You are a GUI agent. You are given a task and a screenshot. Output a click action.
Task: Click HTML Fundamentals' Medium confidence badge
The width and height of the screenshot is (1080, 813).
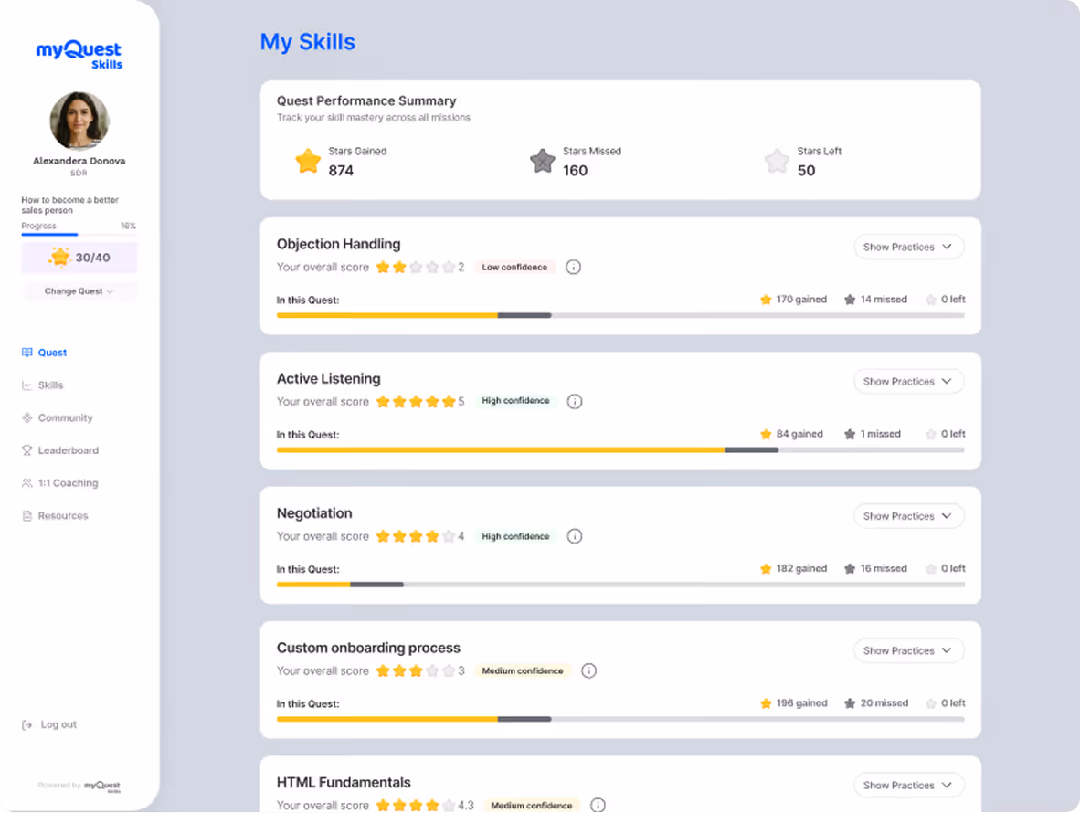531,806
